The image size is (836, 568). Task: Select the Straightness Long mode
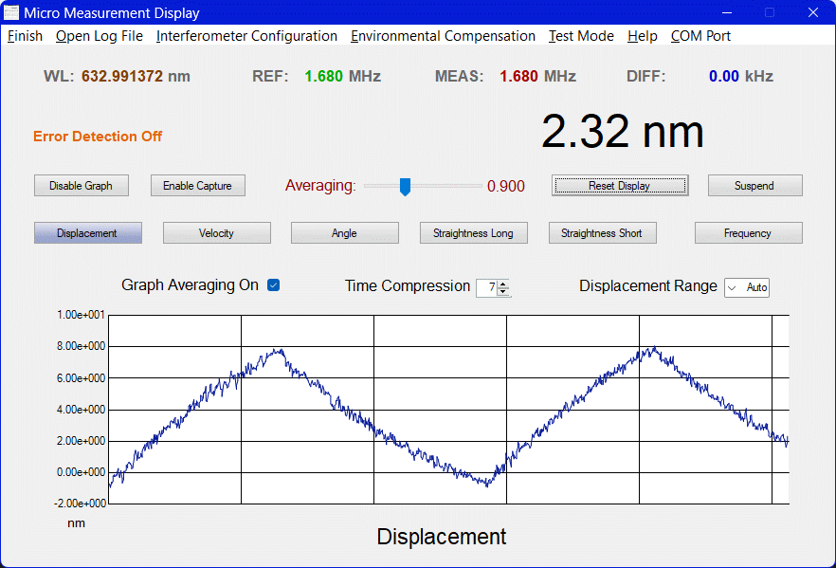[473, 233]
